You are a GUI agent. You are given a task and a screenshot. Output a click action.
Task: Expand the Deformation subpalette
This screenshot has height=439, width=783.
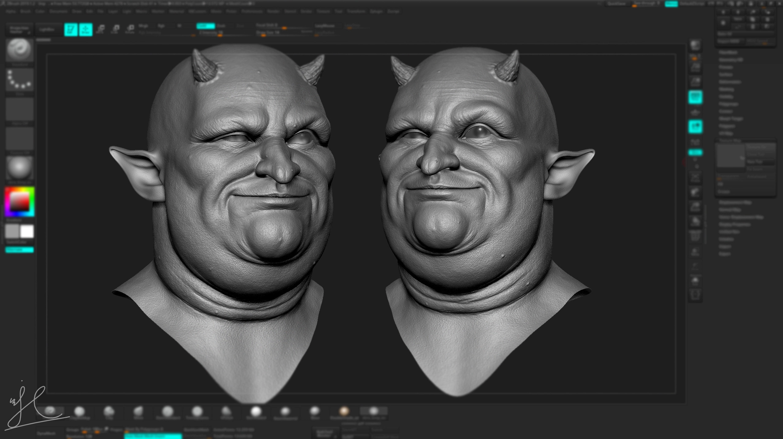[x=730, y=82]
